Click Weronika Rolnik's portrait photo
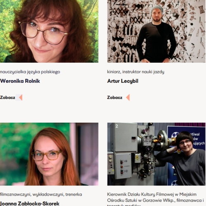Viewport: 206px width, 206px height. click(49, 31)
